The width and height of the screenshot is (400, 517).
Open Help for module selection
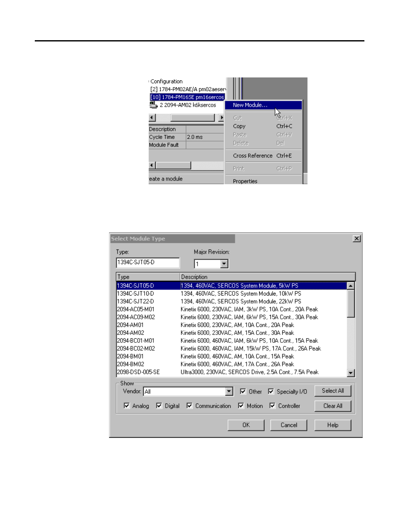(x=333, y=425)
